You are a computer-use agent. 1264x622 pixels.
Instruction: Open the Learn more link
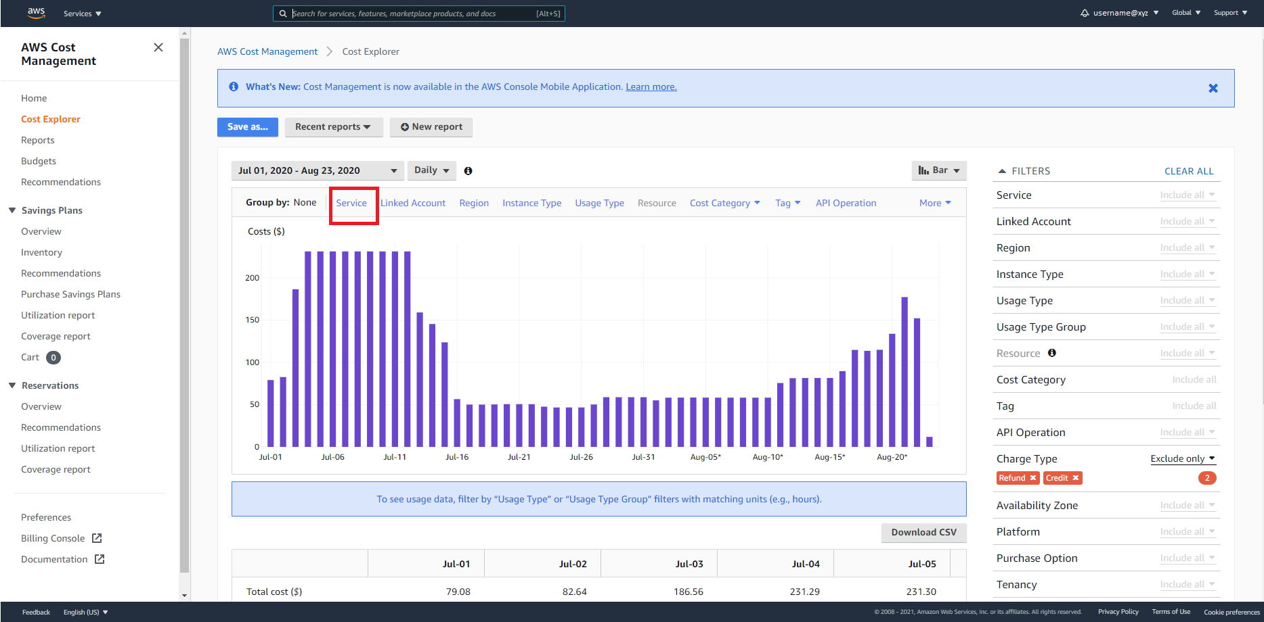coord(651,87)
